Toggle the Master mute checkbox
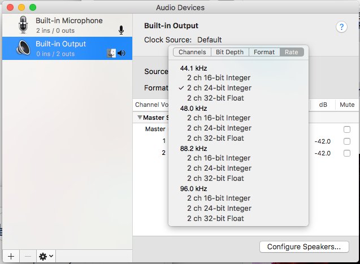Screen dimensions: 360x264 tap(346, 129)
